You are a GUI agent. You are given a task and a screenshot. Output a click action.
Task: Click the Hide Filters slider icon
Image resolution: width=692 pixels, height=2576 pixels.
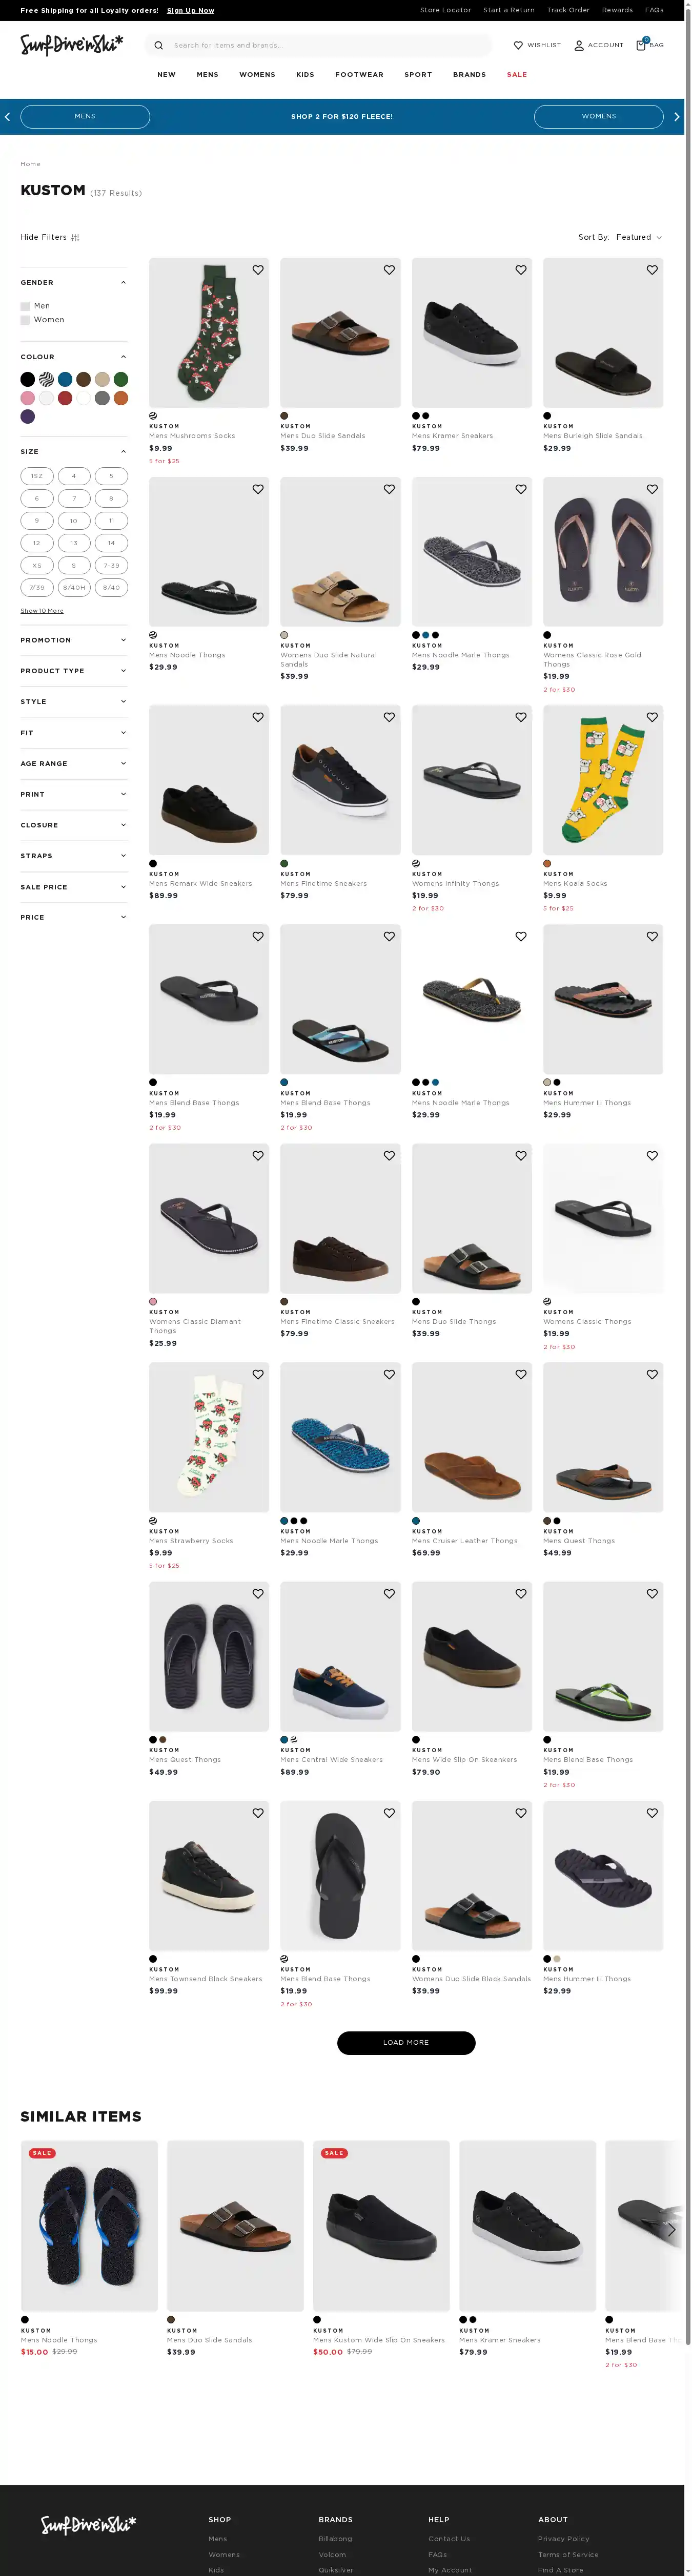(75, 238)
